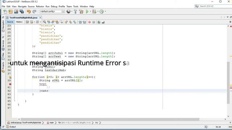The width and height of the screenshot is (232, 130).
Task: Click the scroll right arrow of horizontal scrollbar
Action: (225, 119)
